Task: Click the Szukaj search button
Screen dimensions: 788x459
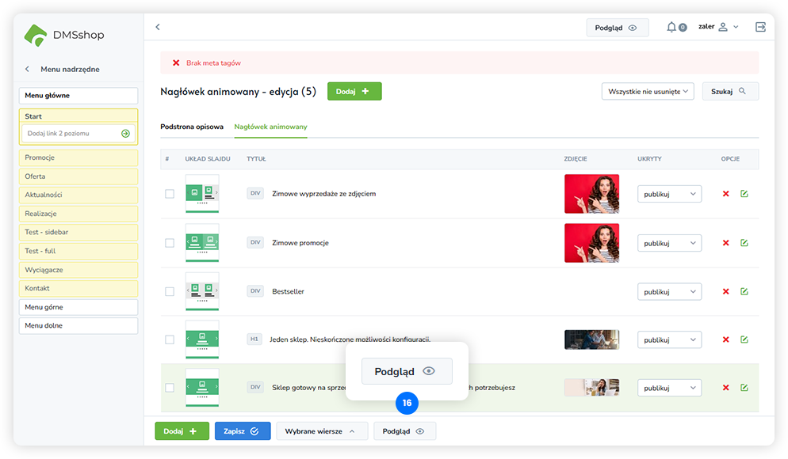Action: (x=729, y=91)
